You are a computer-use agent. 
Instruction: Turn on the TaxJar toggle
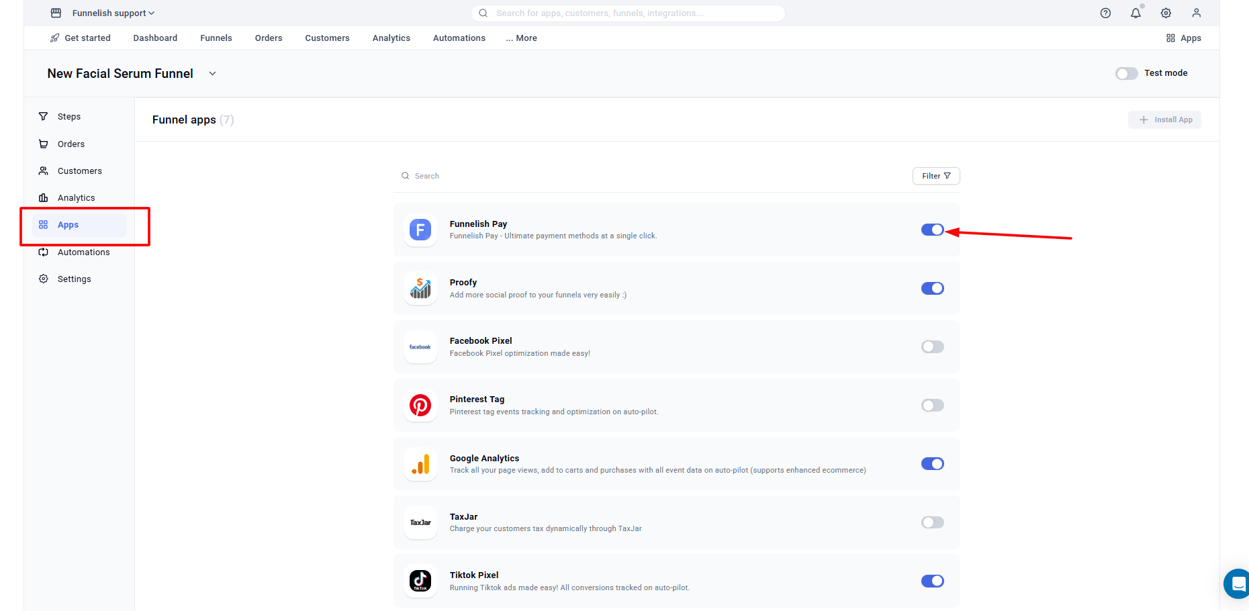[x=932, y=522]
